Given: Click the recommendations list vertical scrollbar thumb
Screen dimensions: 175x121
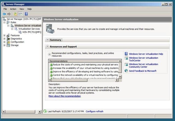Looking at the screenshot, I should [x=120, y=67].
